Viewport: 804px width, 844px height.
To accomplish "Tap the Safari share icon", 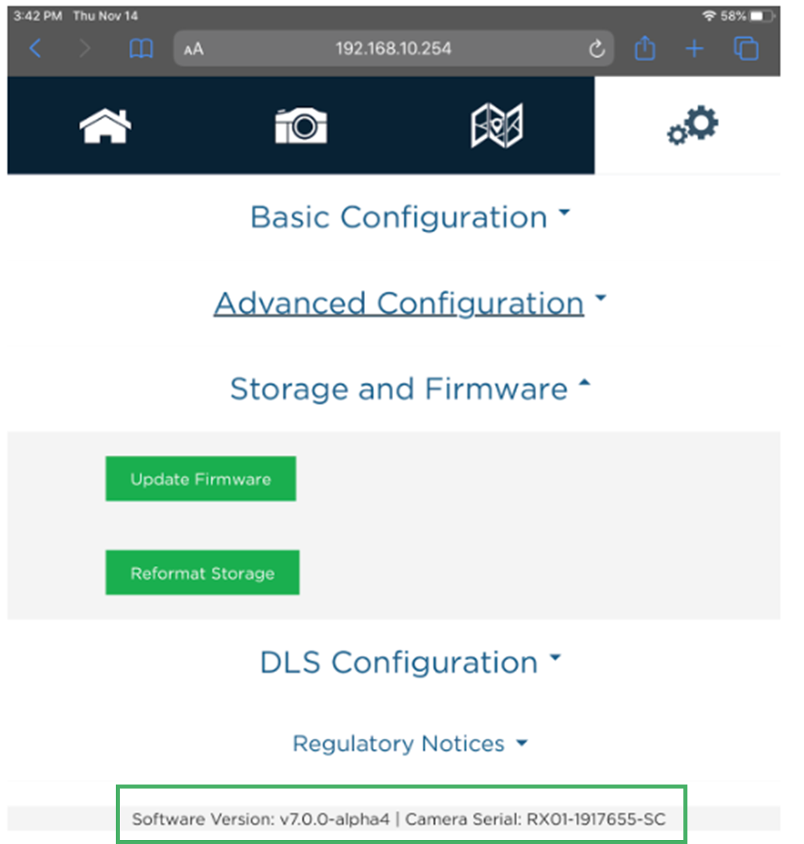I will click(x=644, y=49).
